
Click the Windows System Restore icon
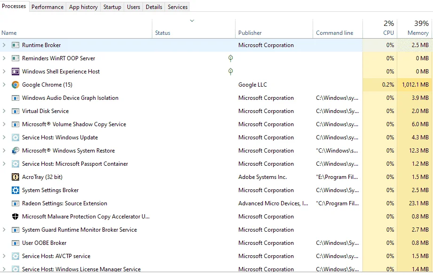pyautogui.click(x=15, y=151)
